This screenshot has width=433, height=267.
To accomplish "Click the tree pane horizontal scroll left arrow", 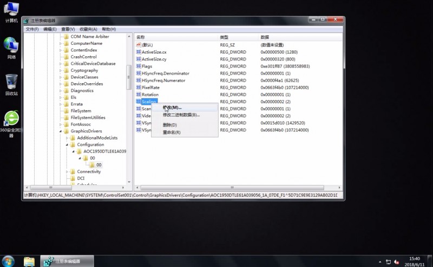I will pos(27,188).
